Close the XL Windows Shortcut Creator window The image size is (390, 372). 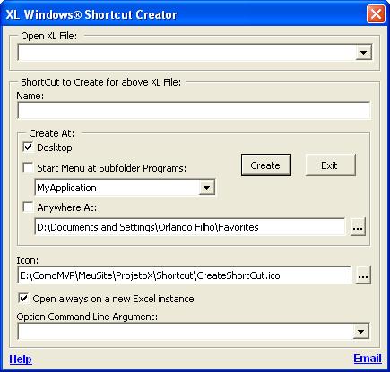click(376, 13)
